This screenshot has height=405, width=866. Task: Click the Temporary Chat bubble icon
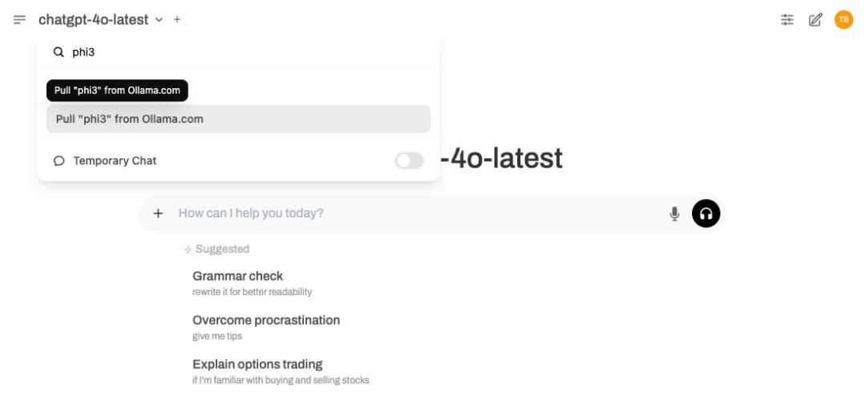coord(59,160)
